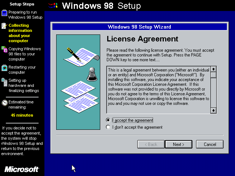Click the Next > button

tap(178, 144)
